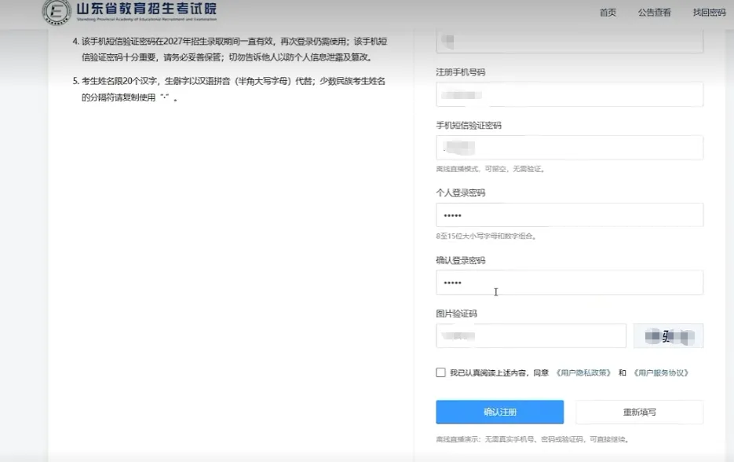734x462 pixels.
Task: Open the 首页 navigation item
Action: point(608,13)
